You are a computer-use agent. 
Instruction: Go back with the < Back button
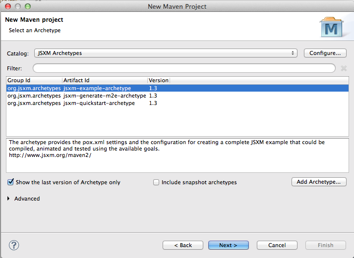coord(183,245)
